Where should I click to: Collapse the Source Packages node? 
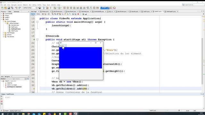(3, 21)
